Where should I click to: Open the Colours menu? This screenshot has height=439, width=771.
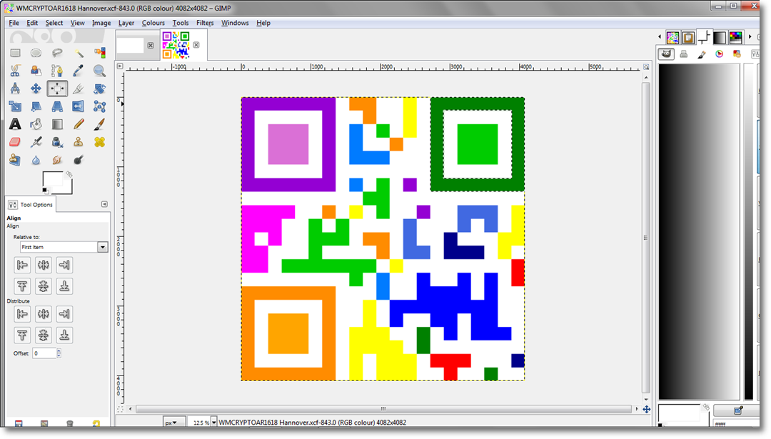(153, 23)
